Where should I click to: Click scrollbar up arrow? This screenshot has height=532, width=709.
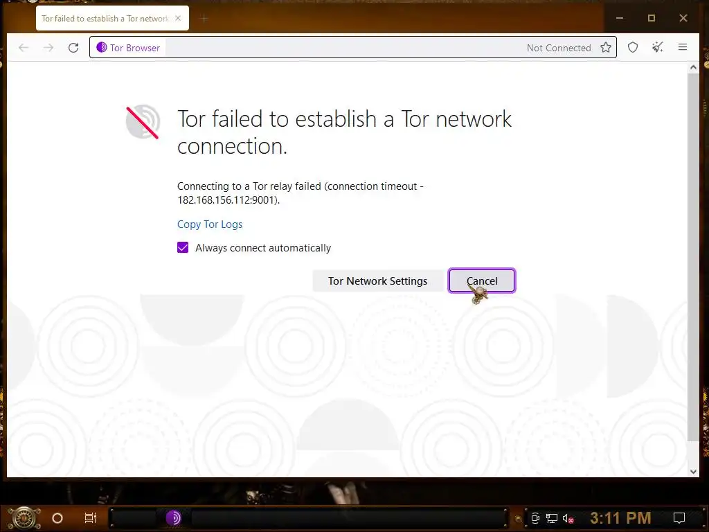click(x=693, y=68)
